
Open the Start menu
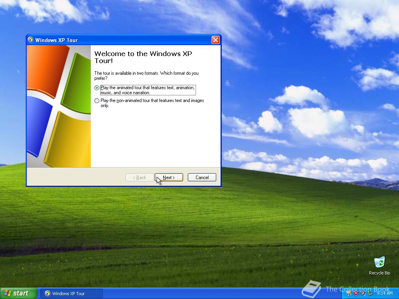tap(19, 293)
